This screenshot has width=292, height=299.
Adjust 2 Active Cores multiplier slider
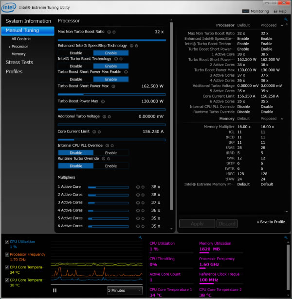[x=108, y=195]
